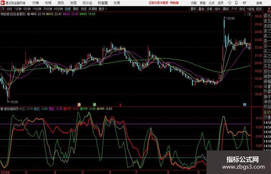Click the 中WR: -0.43 indicator value
The height and width of the screenshot is (174, 271).
click(104, 109)
